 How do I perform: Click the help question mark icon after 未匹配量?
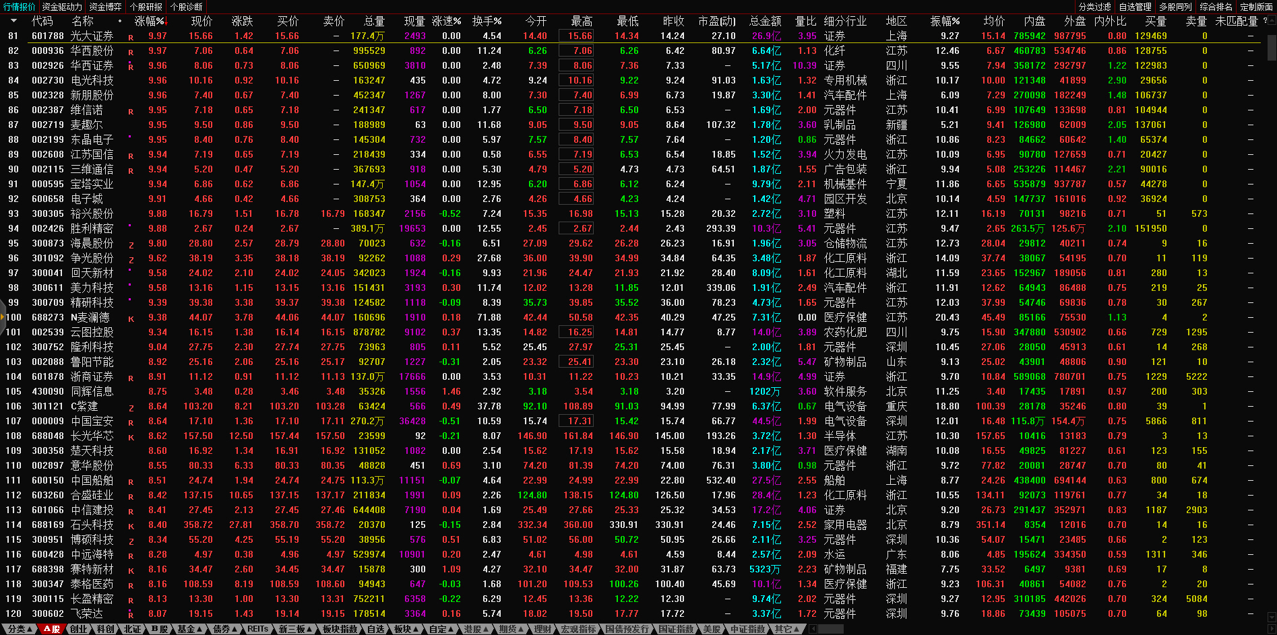tap(1265, 21)
